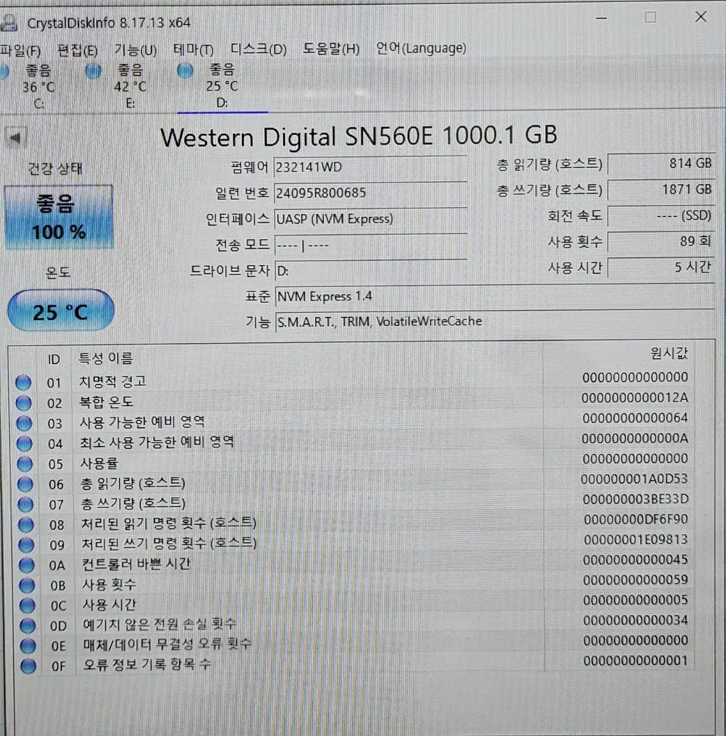Open the 언어(Language) menu

[421, 48]
